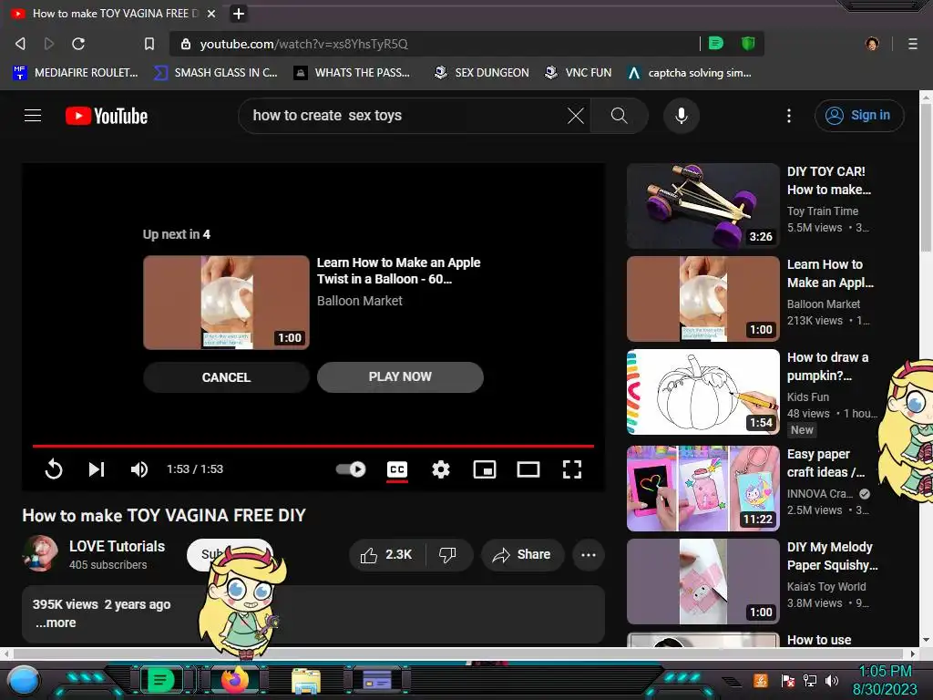
Task: Open How to draw a pumpkin thumbnail
Action: (x=702, y=392)
